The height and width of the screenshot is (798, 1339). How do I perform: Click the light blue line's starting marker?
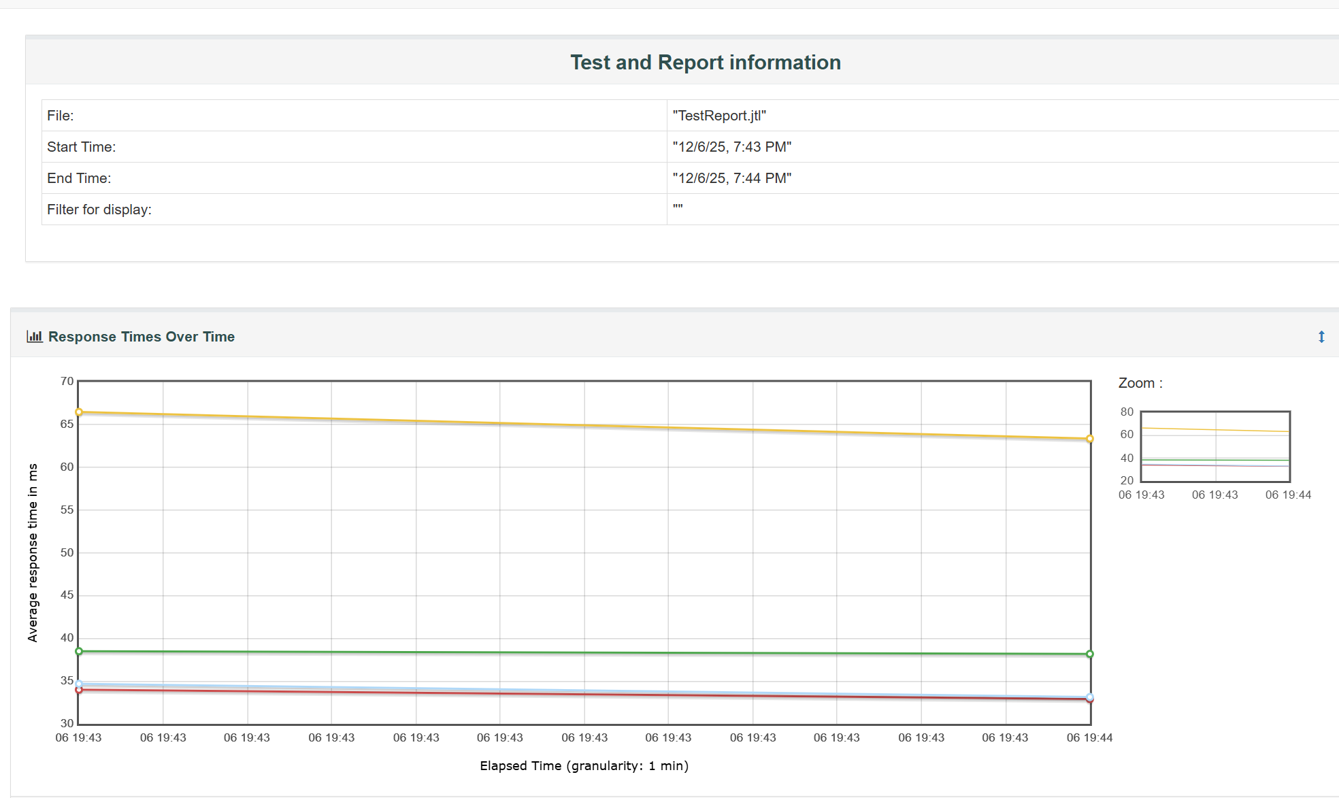(x=79, y=684)
